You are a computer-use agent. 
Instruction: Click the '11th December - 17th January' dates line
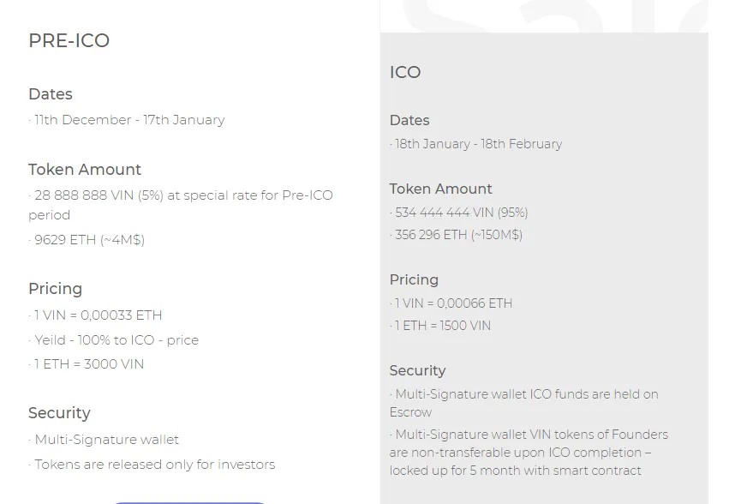[x=128, y=120]
